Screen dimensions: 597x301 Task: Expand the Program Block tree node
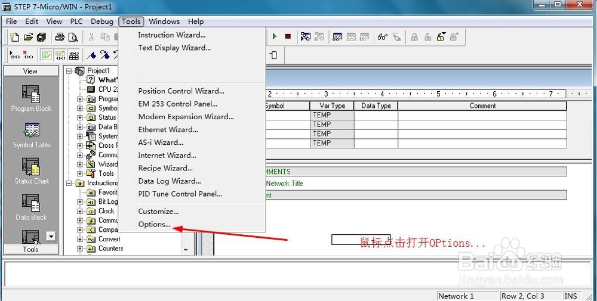tap(80, 99)
